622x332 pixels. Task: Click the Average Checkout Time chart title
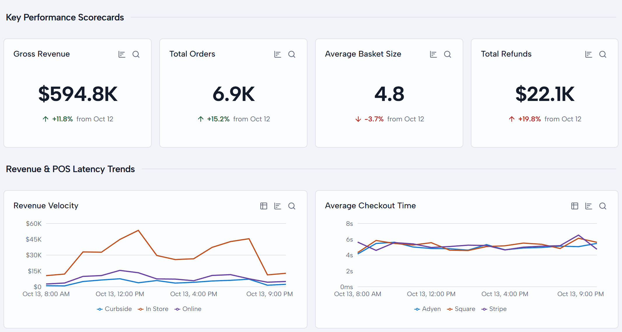click(x=371, y=206)
